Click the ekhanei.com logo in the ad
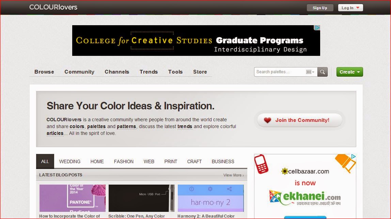The image size is (391, 219). tap(305, 198)
